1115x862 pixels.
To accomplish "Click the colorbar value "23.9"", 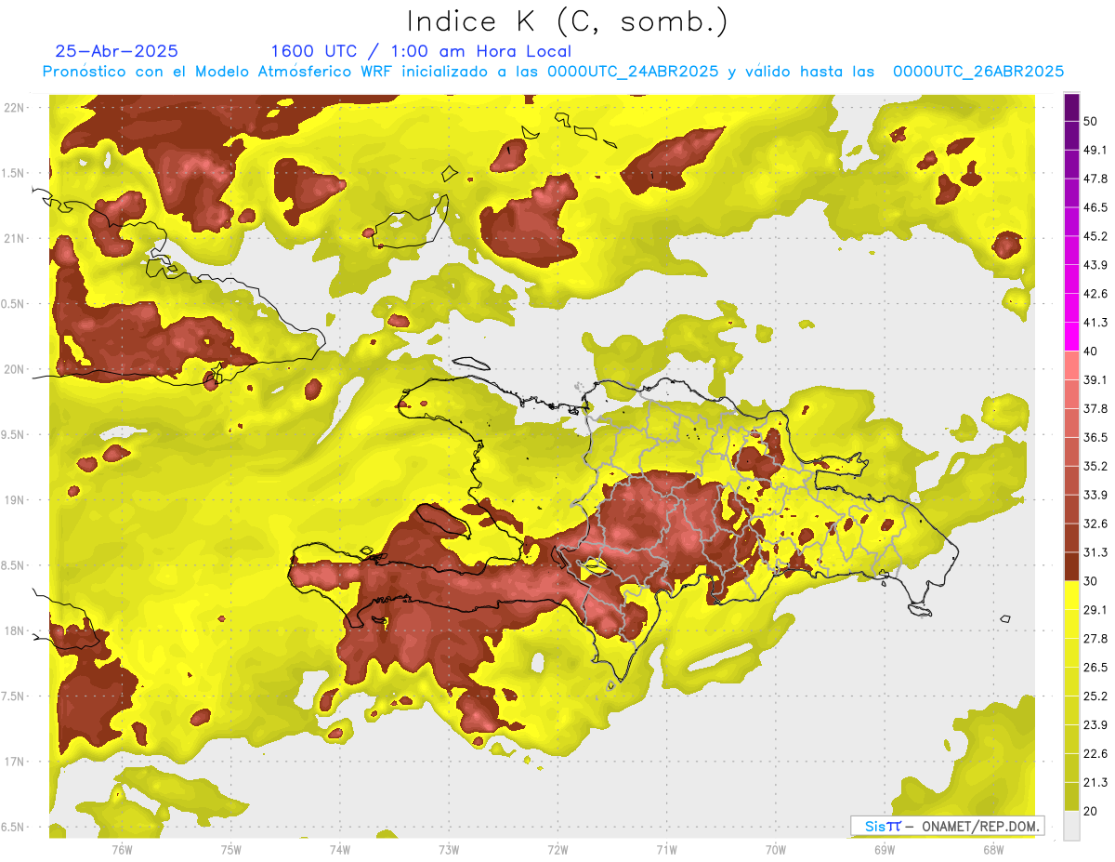I will pyautogui.click(x=1095, y=725).
